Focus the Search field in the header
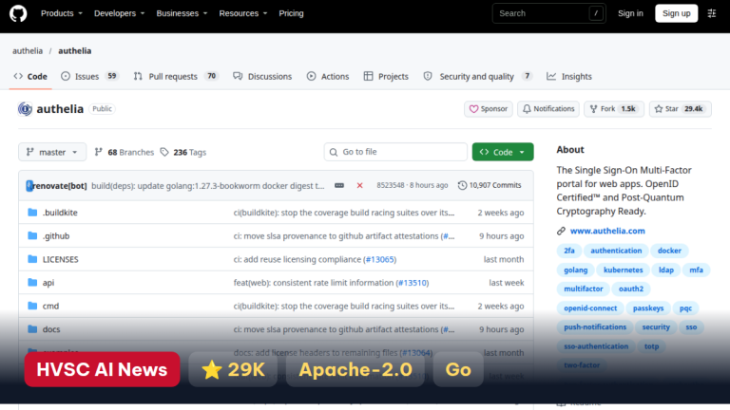This screenshot has height=410, width=730. [x=548, y=13]
